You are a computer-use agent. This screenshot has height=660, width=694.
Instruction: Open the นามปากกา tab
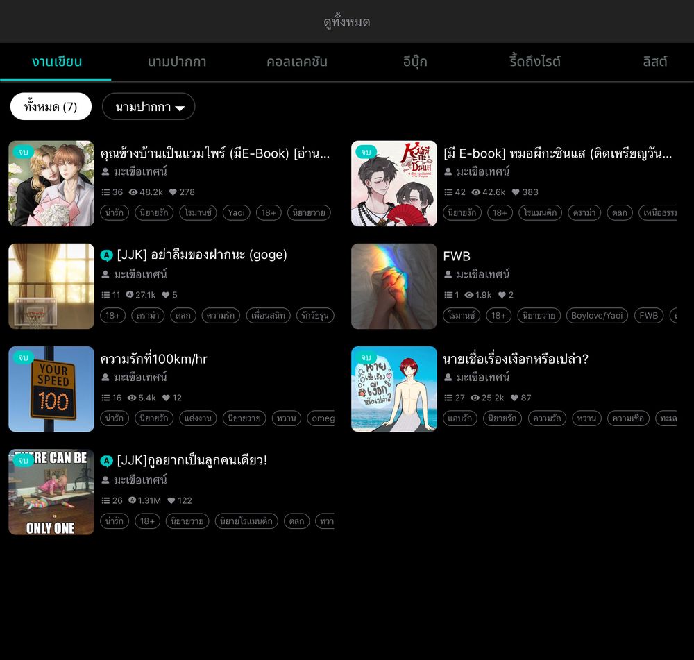coord(177,62)
